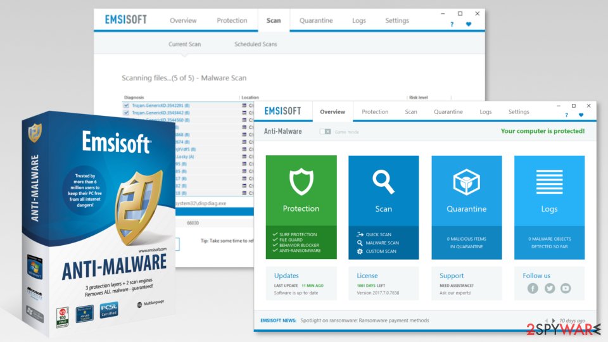This screenshot has width=608, height=342.
Task: Click Risk level column header
Action: coord(419,98)
